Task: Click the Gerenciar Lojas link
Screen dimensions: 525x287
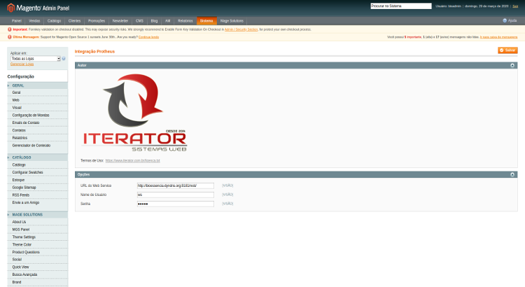Action: coord(22,64)
